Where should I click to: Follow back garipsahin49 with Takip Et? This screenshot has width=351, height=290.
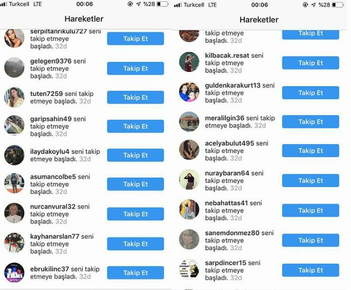point(135,126)
